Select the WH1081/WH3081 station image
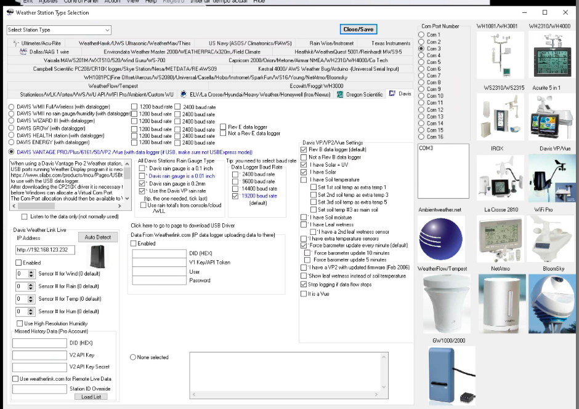 click(500, 55)
